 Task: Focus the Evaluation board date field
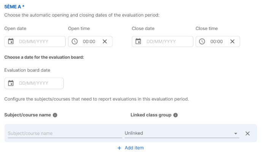tap(38, 83)
